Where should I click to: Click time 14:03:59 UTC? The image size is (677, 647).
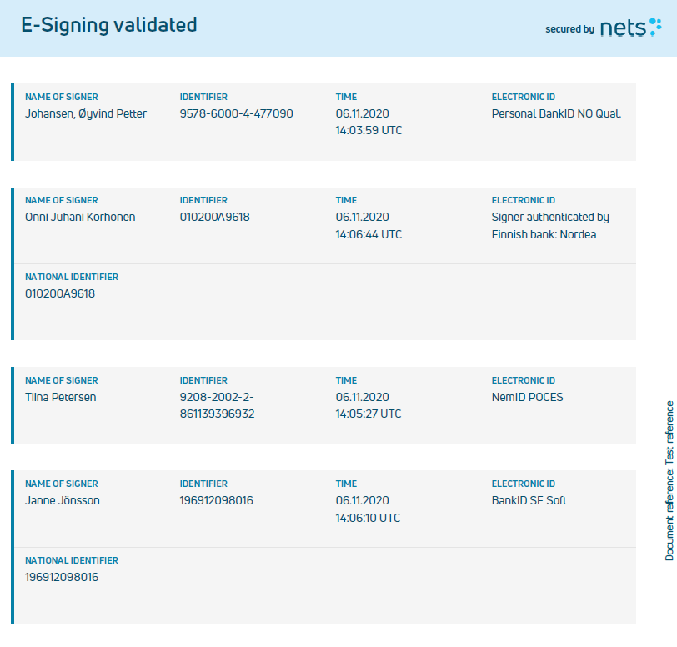pyautogui.click(x=369, y=130)
